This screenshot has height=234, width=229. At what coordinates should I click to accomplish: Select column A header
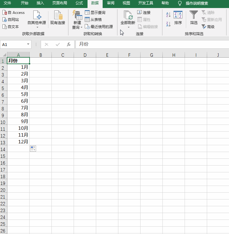18,55
